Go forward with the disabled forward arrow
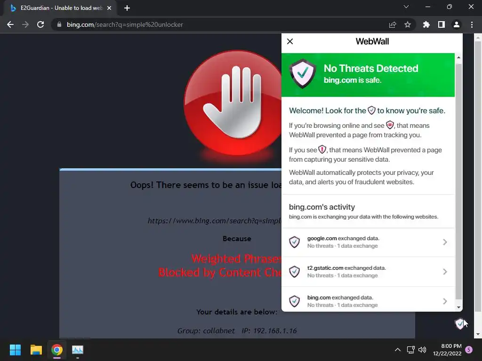This screenshot has width=482, height=361. [x=25, y=24]
